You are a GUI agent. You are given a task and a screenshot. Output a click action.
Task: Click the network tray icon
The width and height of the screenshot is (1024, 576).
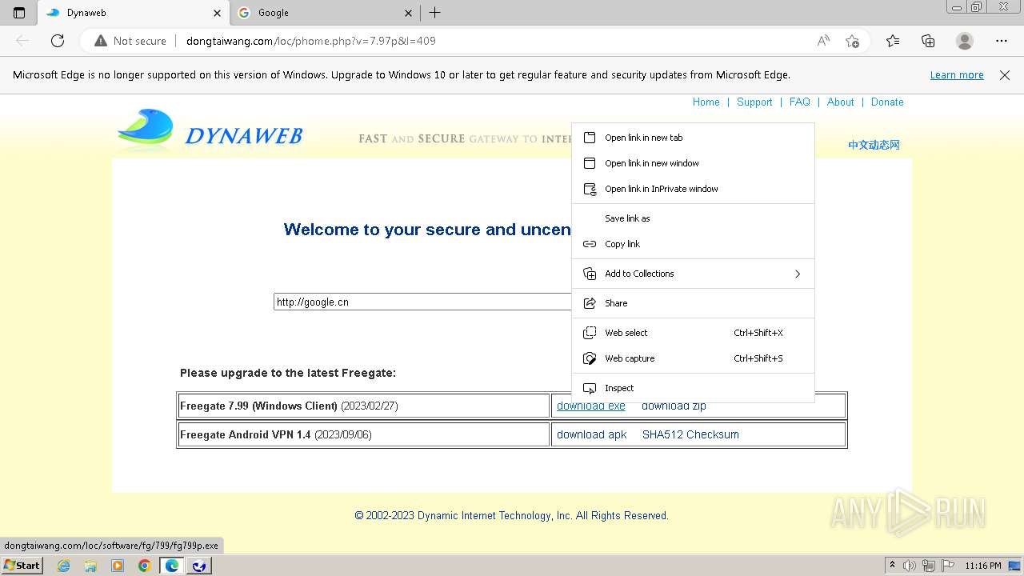(929, 566)
